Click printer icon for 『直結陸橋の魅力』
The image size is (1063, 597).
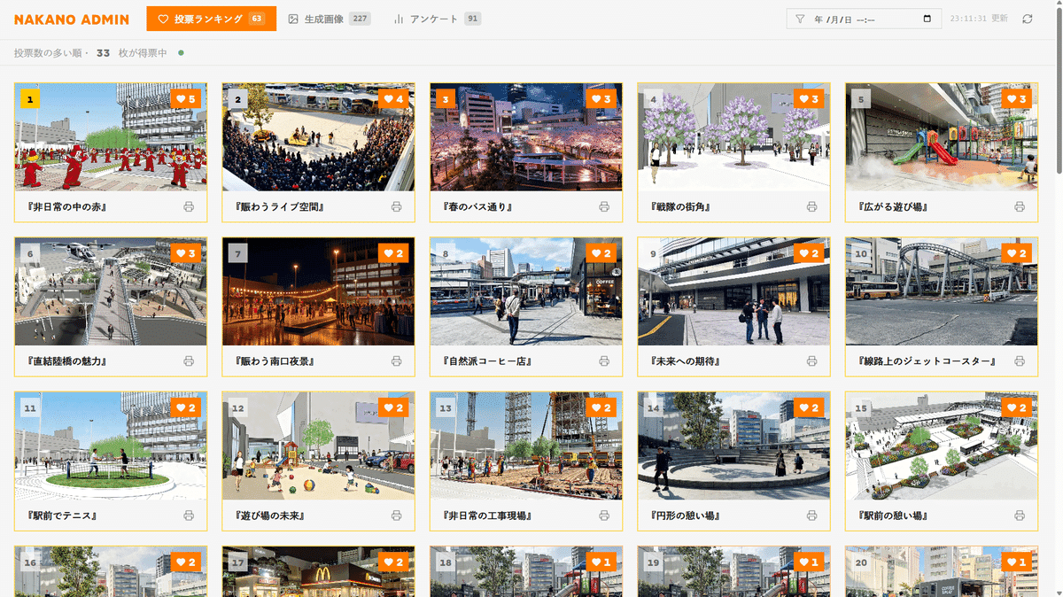click(189, 361)
